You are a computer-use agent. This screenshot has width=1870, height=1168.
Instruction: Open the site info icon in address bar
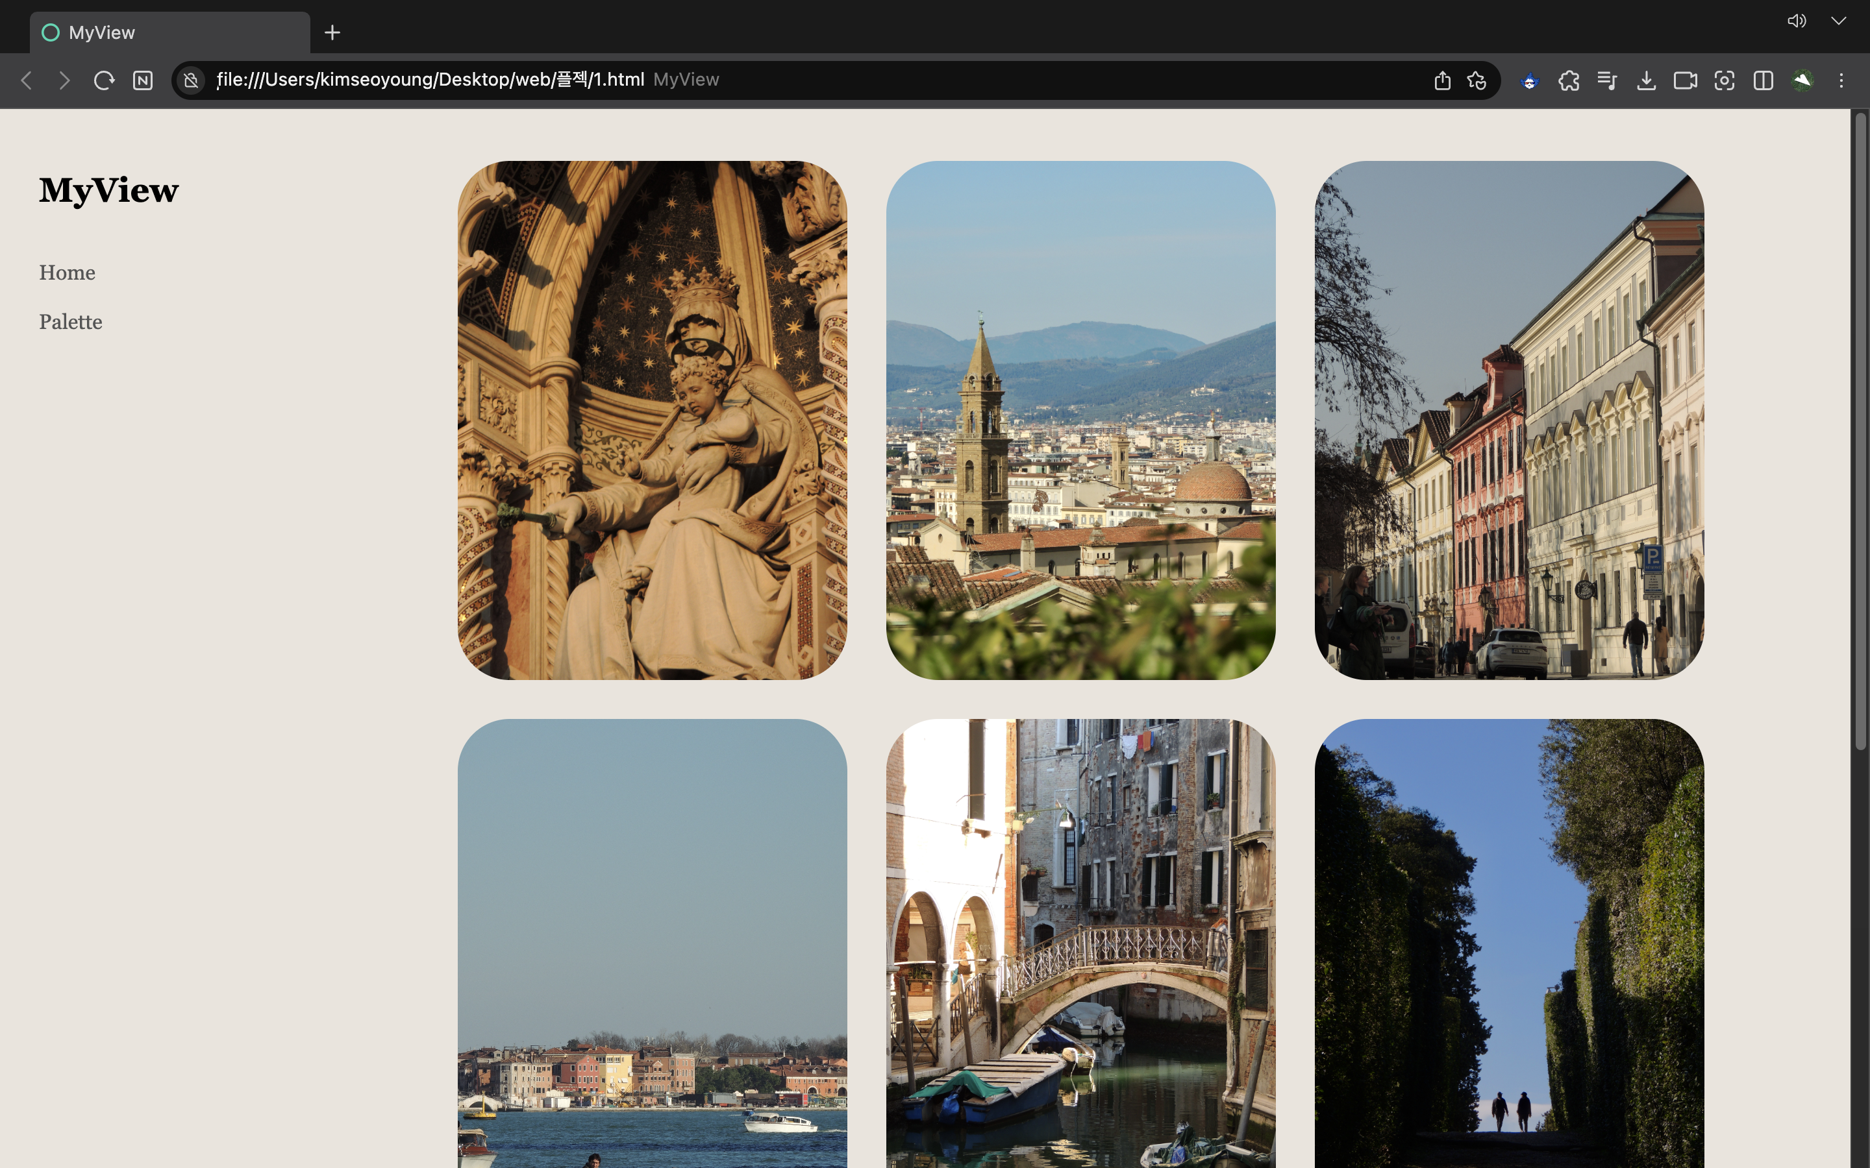(192, 80)
